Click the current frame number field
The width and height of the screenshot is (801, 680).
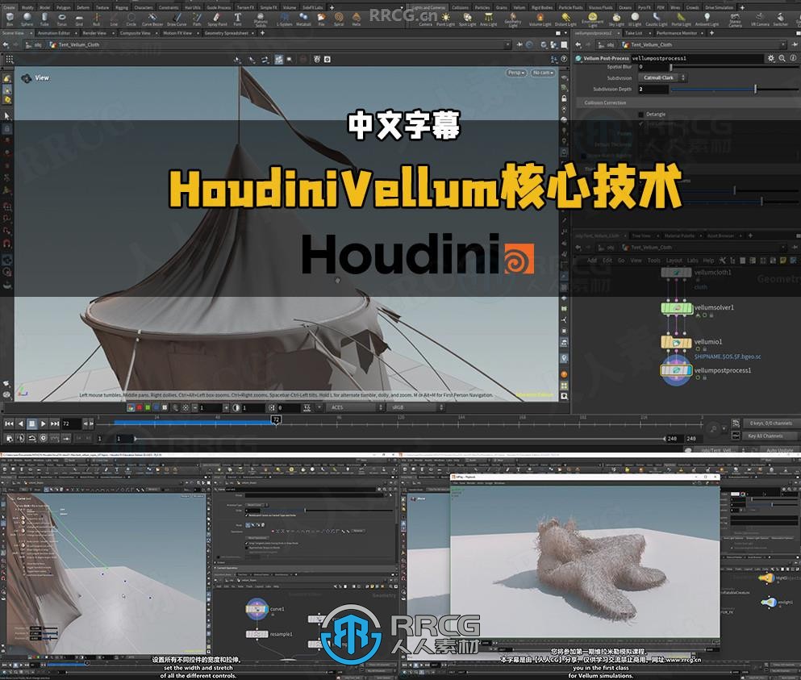click(72, 423)
